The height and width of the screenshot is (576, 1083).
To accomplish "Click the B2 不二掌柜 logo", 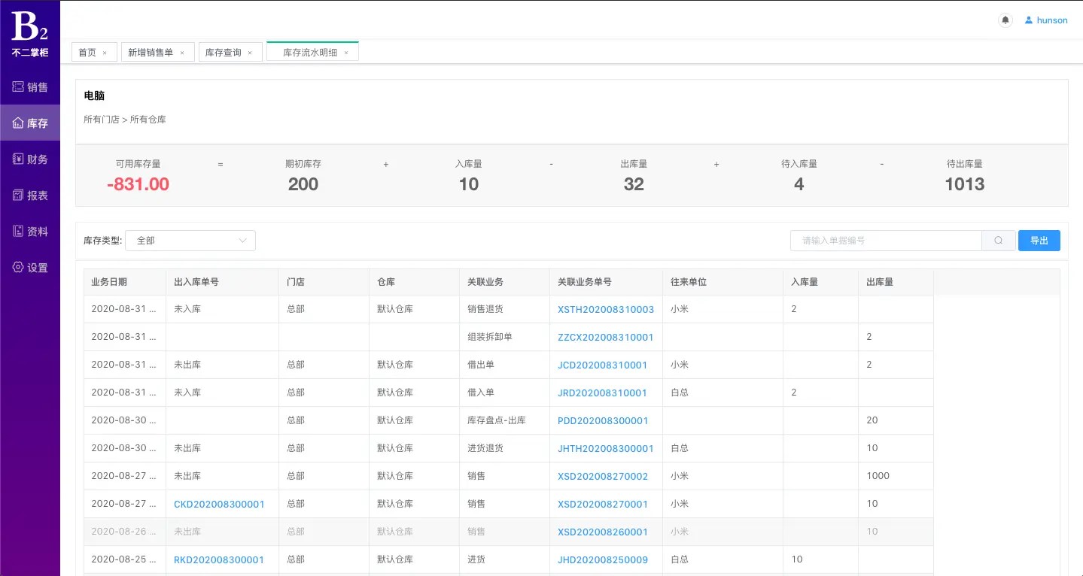I will (x=30, y=34).
